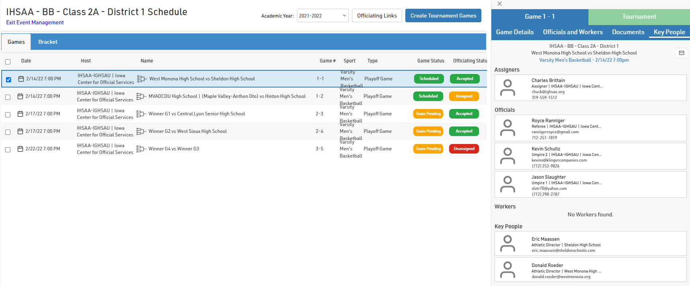Screen dimensions: 690x286
Task: Close the game details side panel
Action: coord(500,4)
